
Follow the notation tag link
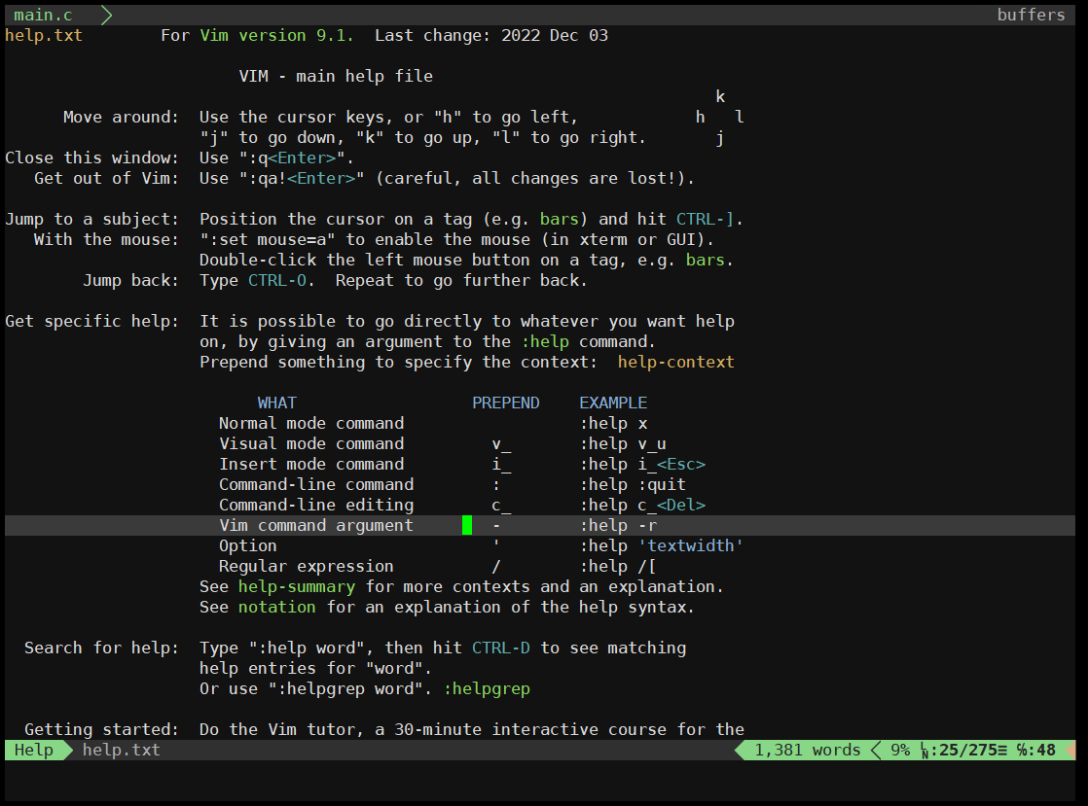(x=276, y=607)
